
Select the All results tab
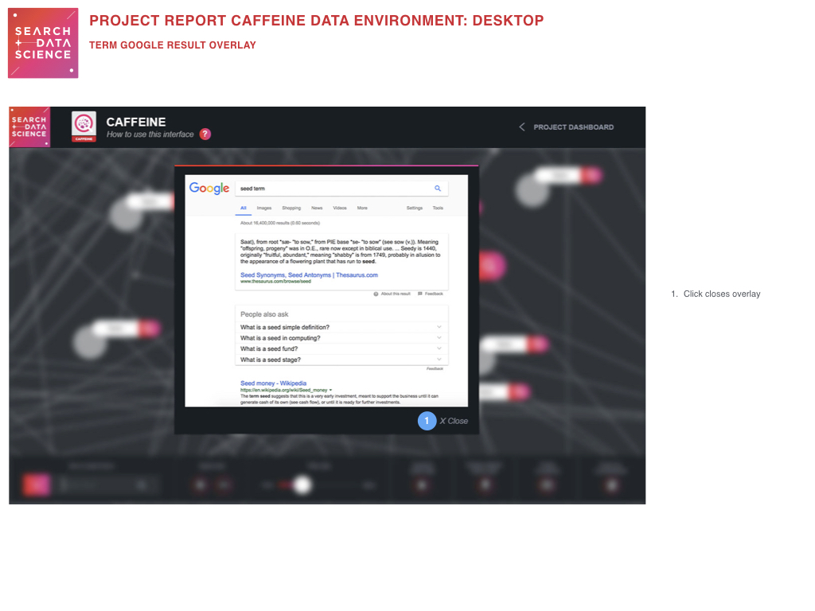[244, 208]
